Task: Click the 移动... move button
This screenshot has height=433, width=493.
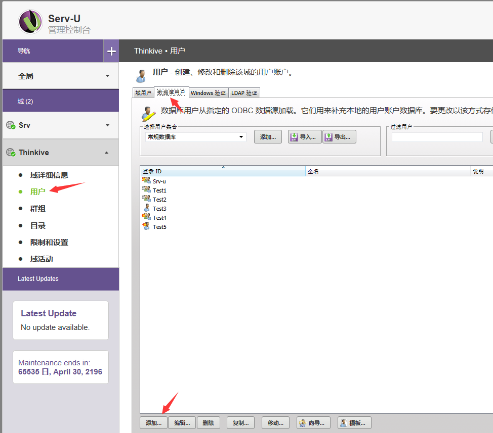Action: click(275, 423)
